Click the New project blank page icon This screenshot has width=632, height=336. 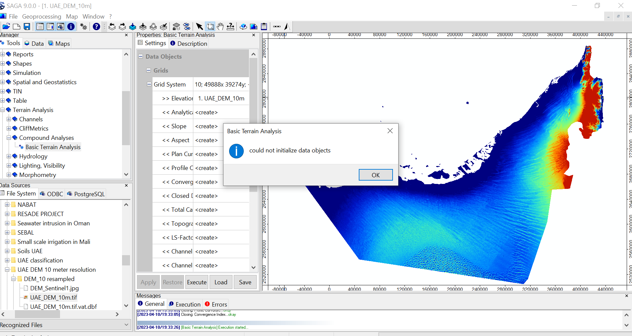click(17, 27)
